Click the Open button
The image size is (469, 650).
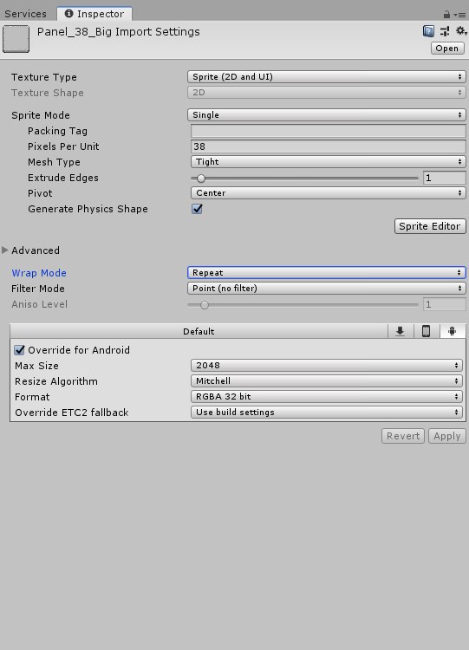[447, 48]
